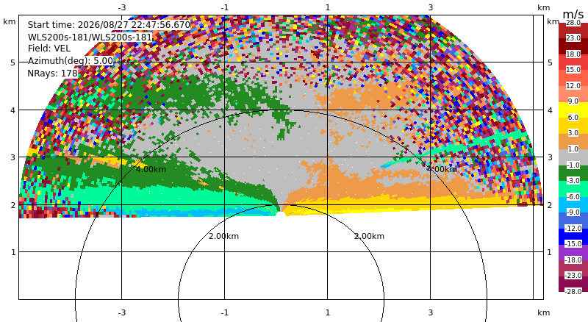Select the Field: VEL annotation
The width and height of the screenshot is (588, 322).
point(49,49)
